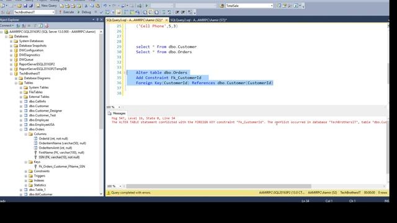Image resolution: width=397 pixels, height=223 pixels.
Task: Switch to the SQLQuery2.sql tab
Action: (x=198, y=20)
